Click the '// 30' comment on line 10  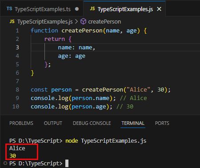pyautogui.click(x=124, y=107)
